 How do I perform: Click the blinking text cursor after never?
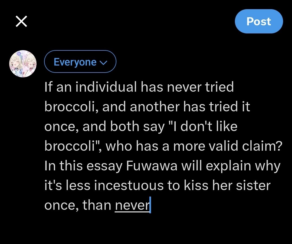(x=150, y=206)
